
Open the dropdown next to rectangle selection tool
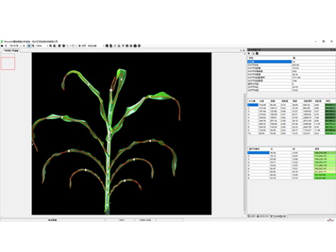pyautogui.click(x=70, y=46)
